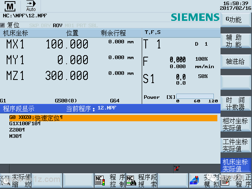Switch to 相对坐标实际值 display
The height and width of the screenshot is (189, 252).
point(236,124)
